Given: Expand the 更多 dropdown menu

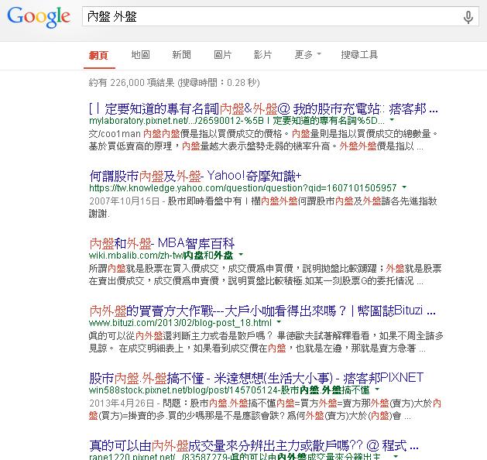Looking at the screenshot, I should pos(307,55).
